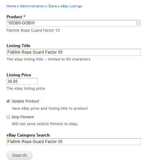This screenshot has height=163, width=162.
Task: Click the Skip Fitment label text
Action: 23,117
